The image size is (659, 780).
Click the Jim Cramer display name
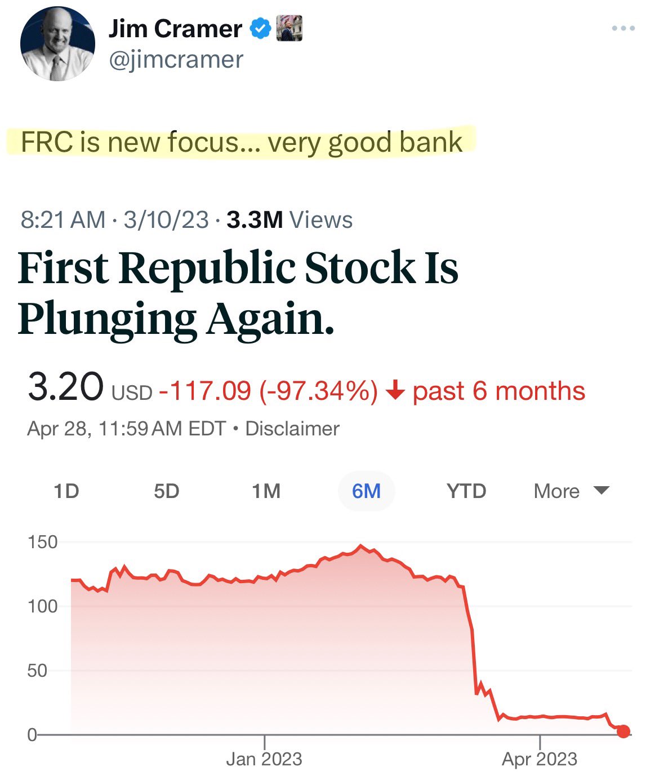pos(175,29)
